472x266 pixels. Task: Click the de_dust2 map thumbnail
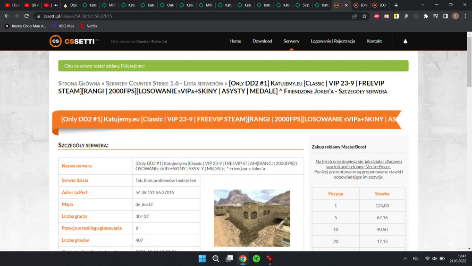tap(252, 218)
